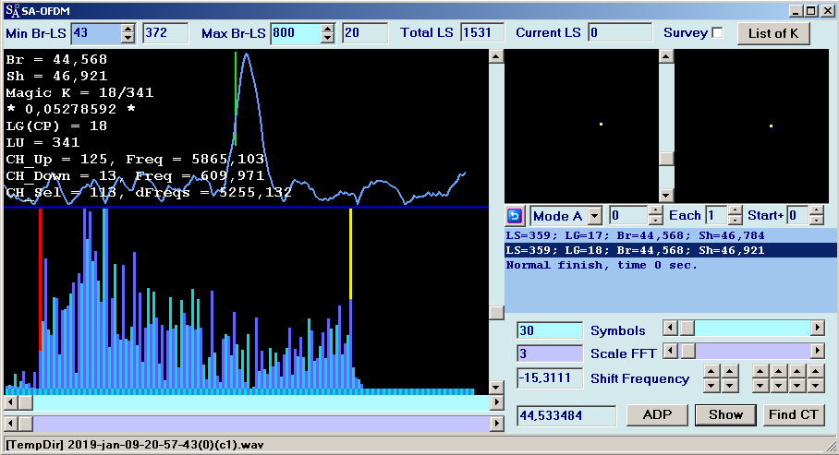Click the spectrum scrollbar down arrow
Viewport: 839px width, 455px height.
coord(496,387)
